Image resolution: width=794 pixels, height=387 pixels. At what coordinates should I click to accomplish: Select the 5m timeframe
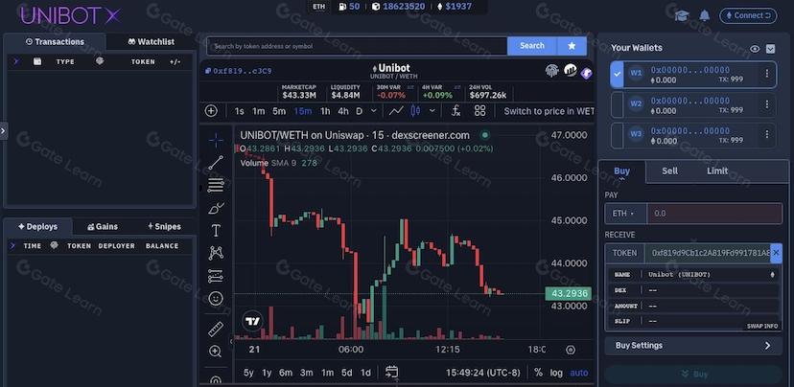point(279,111)
